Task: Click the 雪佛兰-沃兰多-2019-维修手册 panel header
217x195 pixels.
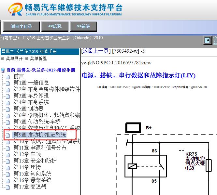Action: (x=40, y=51)
